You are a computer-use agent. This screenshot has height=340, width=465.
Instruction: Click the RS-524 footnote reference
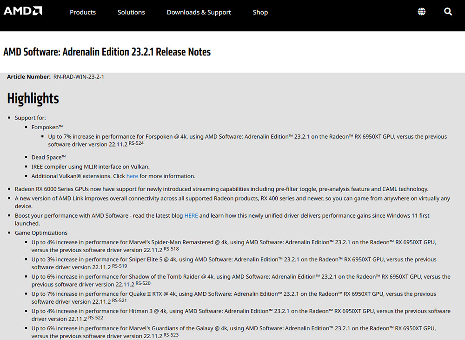click(x=136, y=143)
